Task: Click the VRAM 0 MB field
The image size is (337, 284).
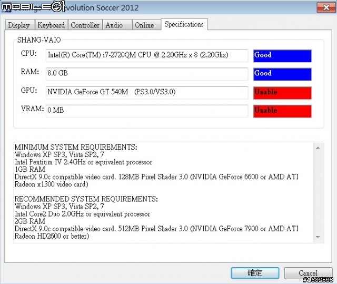Action: 147,111
